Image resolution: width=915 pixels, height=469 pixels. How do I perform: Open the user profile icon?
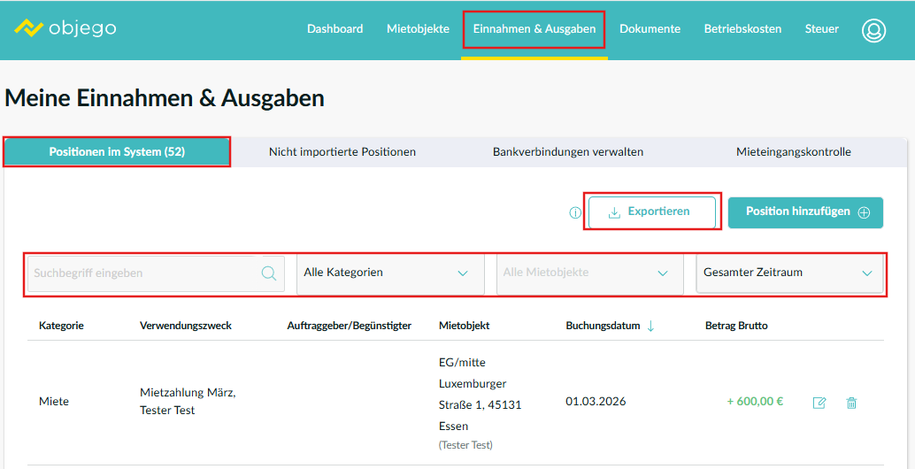(x=873, y=29)
